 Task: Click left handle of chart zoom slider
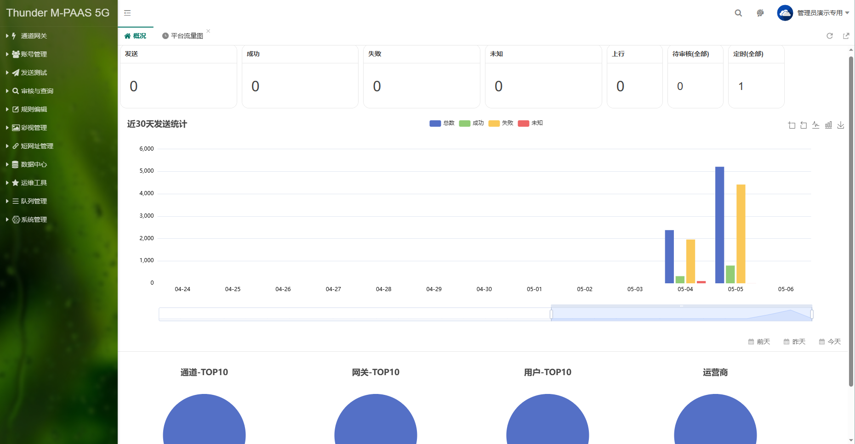pos(551,314)
